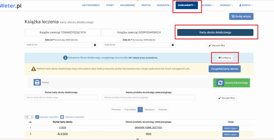Open card link 1/2026
Viewport: 274px width, 140px height.
pyautogui.click(x=63, y=127)
